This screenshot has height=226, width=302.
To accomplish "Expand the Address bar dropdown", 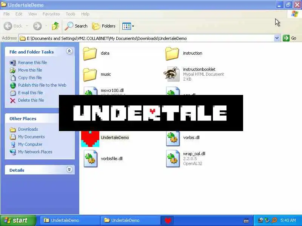I will tap(277, 38).
